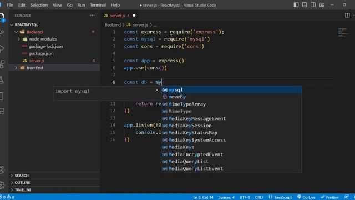
Task: Open the Edit menu
Action: point(22,5)
